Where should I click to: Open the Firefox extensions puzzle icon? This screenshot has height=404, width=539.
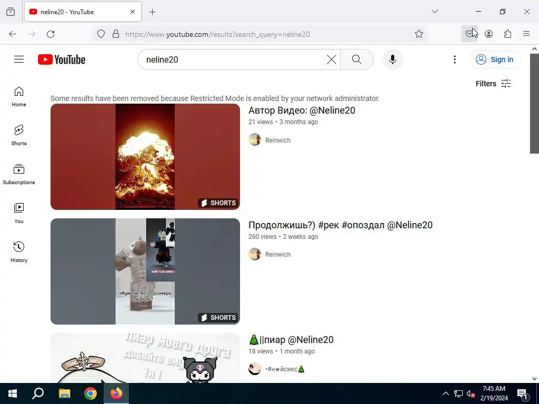click(507, 34)
